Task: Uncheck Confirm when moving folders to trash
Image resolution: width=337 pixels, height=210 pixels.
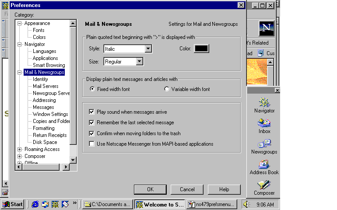Action: pyautogui.click(x=91, y=133)
